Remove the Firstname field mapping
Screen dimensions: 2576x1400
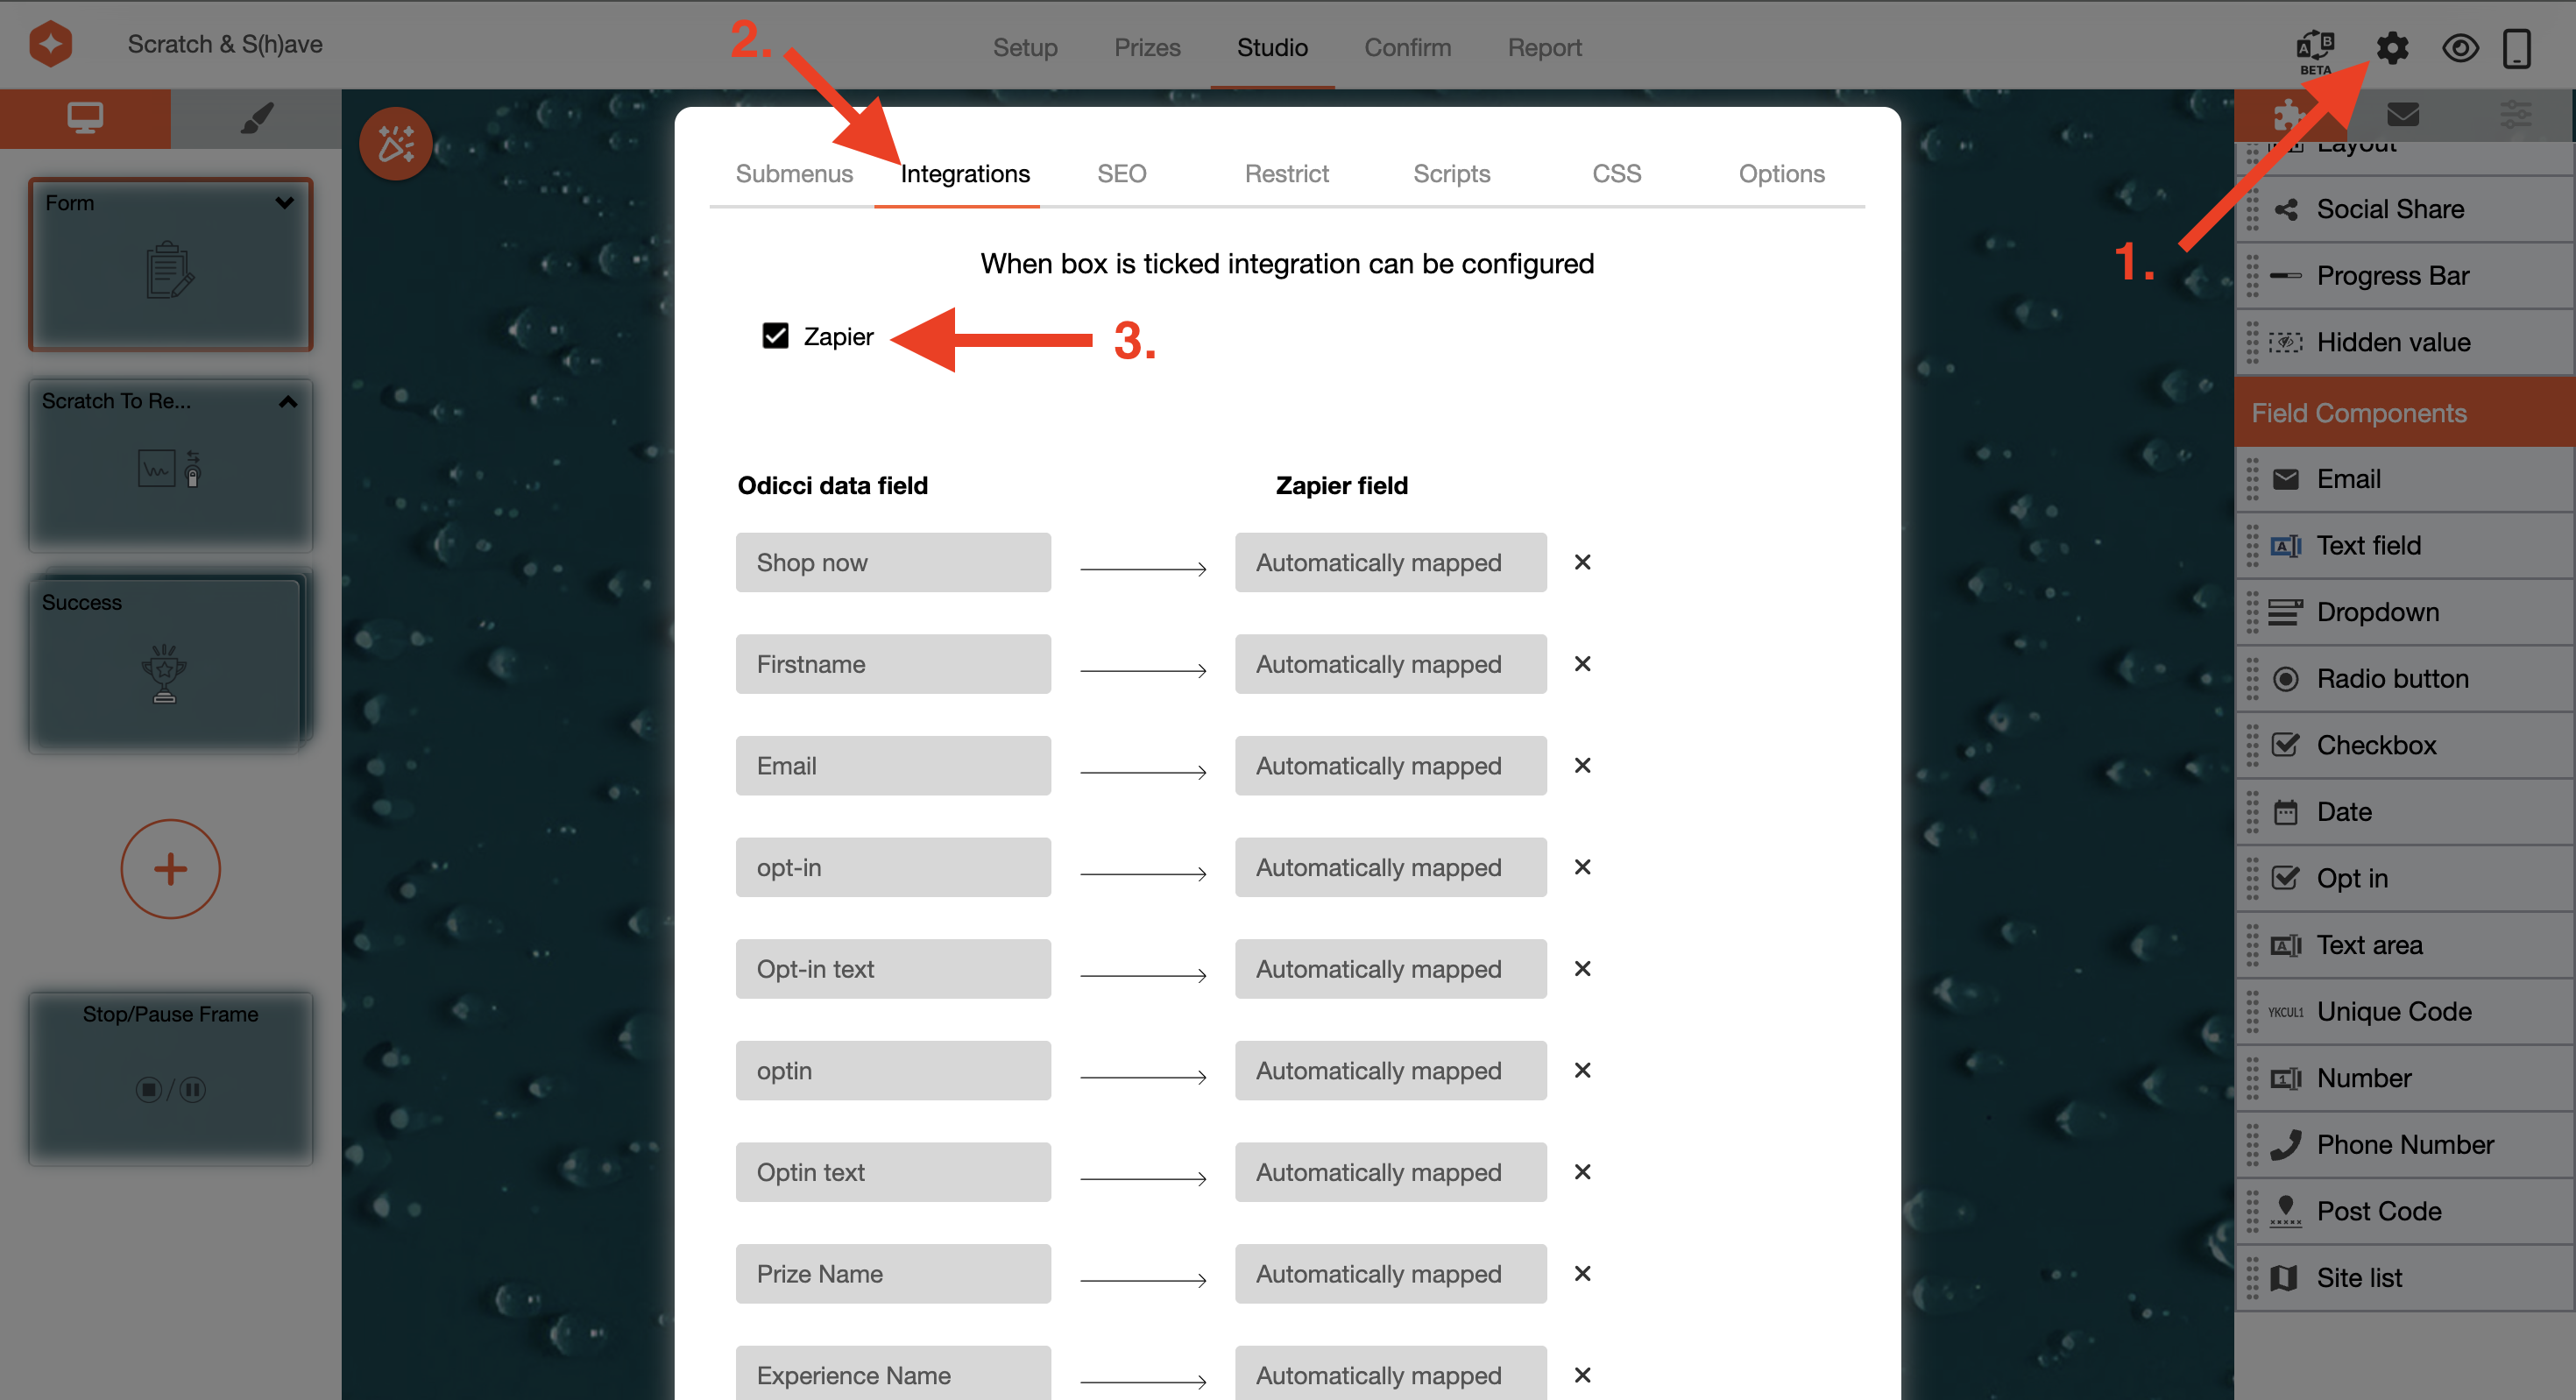point(1582,663)
